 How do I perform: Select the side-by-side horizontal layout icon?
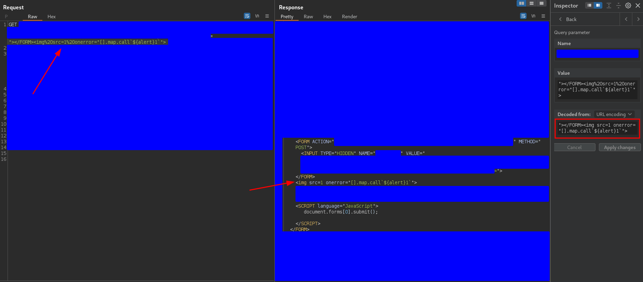point(521,3)
